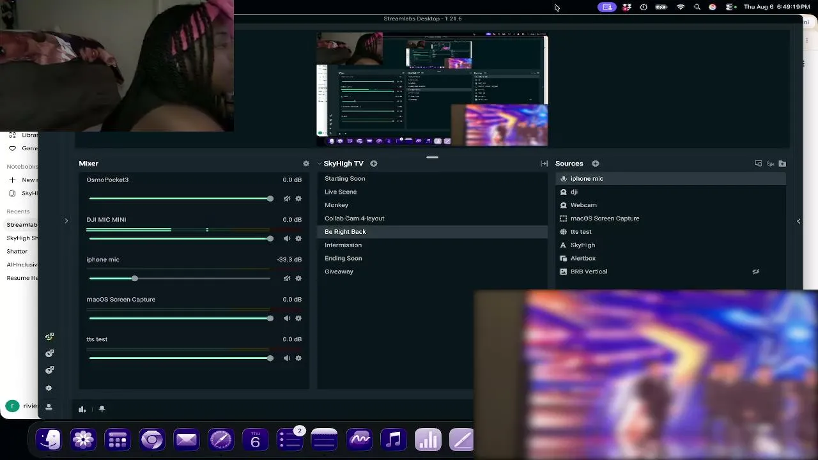The width and height of the screenshot is (818, 460).
Task: Open macOS Screen Capture mixer settings gear
Action: tap(298, 318)
